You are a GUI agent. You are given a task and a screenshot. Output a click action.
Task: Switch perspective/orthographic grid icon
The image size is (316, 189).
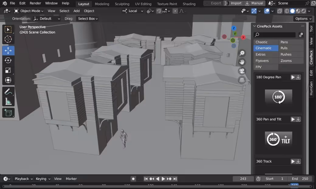242,80
